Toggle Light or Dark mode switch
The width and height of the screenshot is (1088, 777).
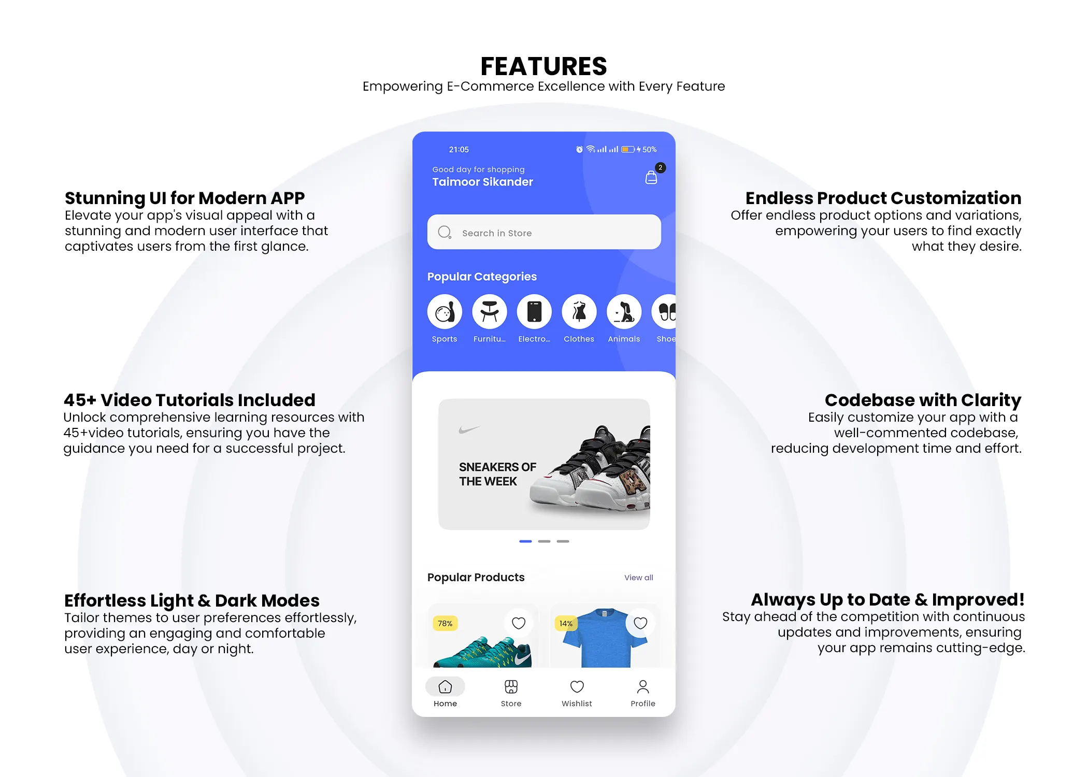[x=640, y=731]
